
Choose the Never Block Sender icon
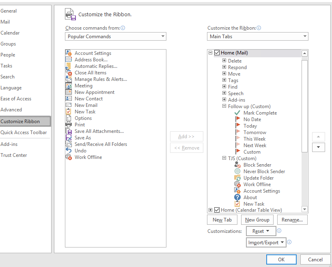tap(237, 171)
